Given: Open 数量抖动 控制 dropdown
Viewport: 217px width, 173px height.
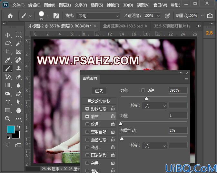Looking at the screenshot, I should point(154,146).
